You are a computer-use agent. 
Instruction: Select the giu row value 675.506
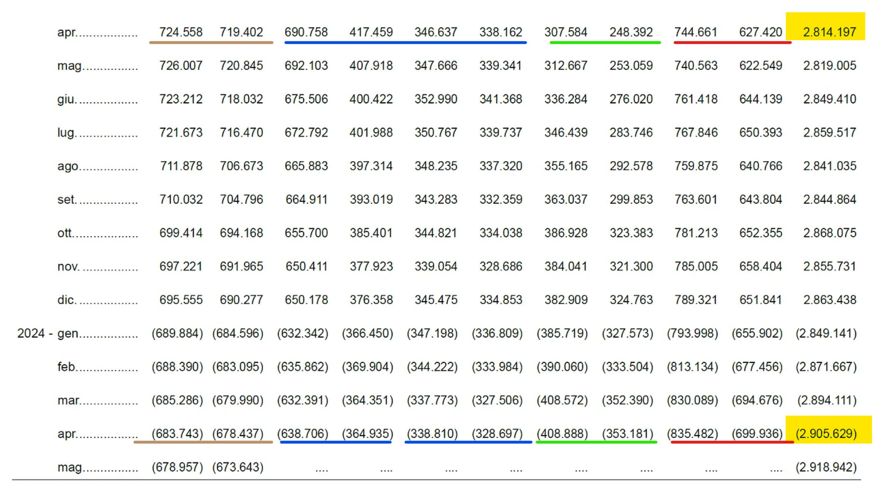(306, 99)
